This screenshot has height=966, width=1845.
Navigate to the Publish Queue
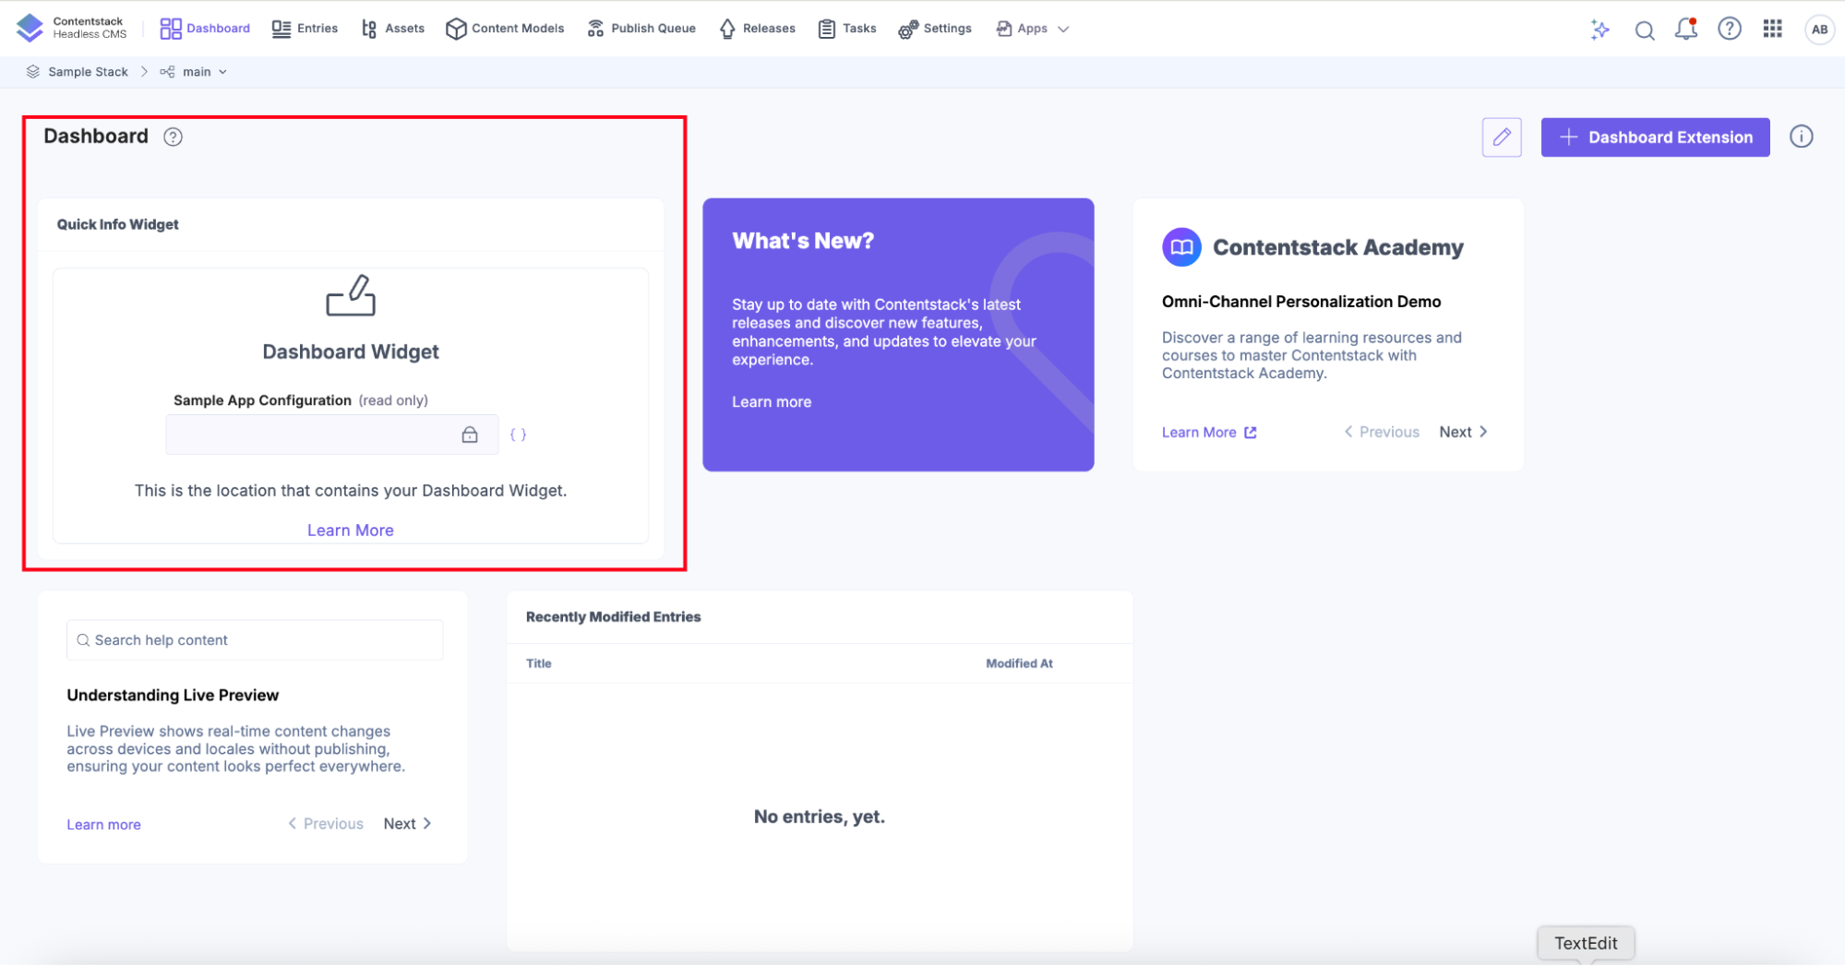[x=641, y=29]
